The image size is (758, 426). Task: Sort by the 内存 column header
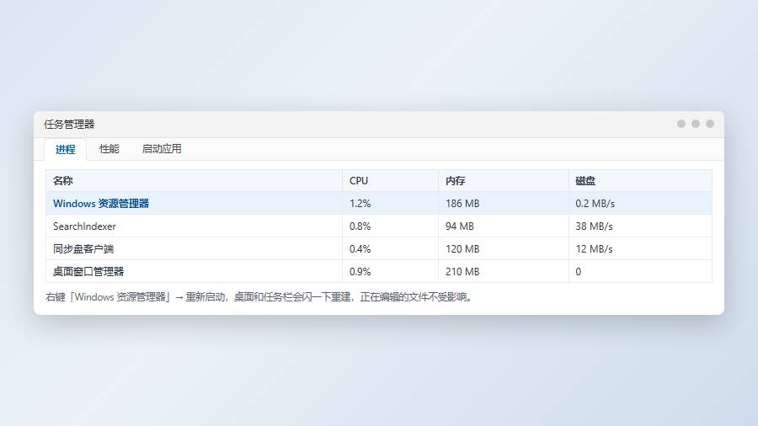(504, 181)
